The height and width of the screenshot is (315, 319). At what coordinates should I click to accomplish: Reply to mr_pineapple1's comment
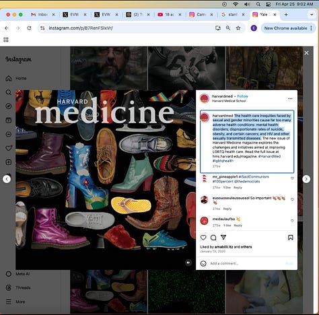(x=238, y=187)
